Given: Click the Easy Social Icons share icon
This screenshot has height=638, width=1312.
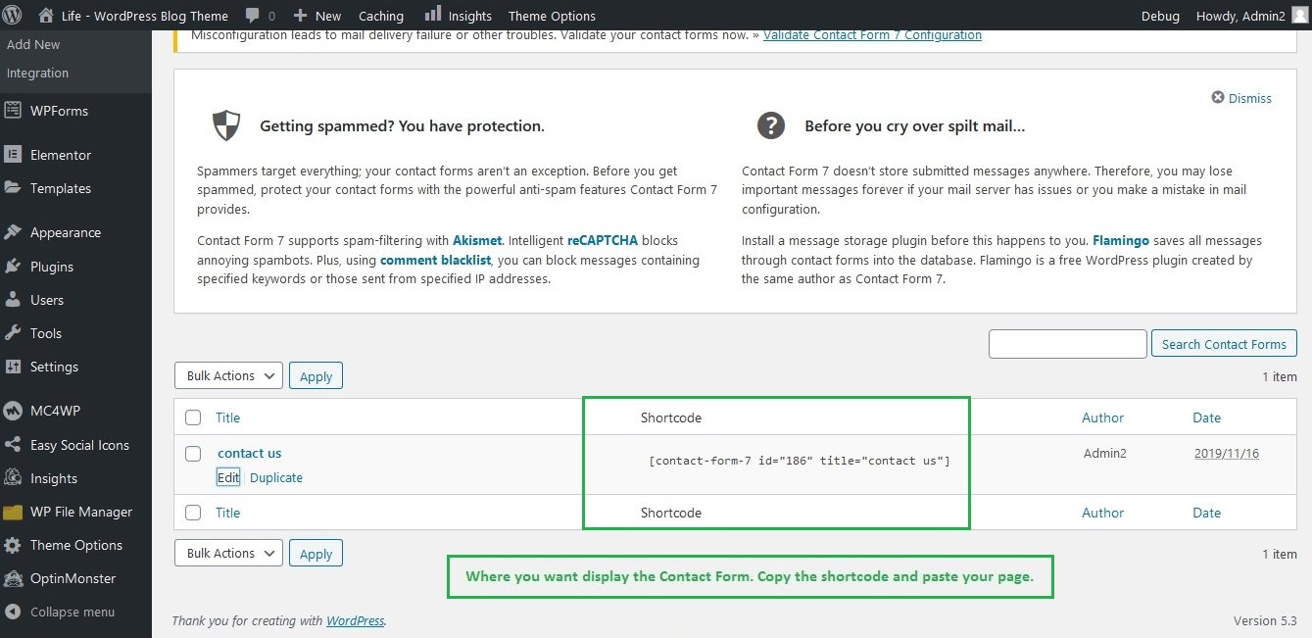Looking at the screenshot, I should pos(13,445).
